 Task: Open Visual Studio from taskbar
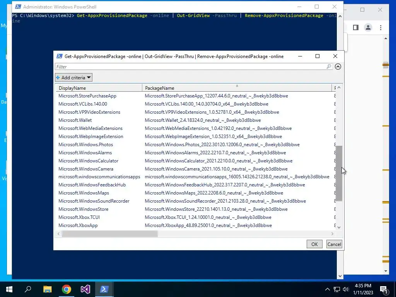coord(85,289)
